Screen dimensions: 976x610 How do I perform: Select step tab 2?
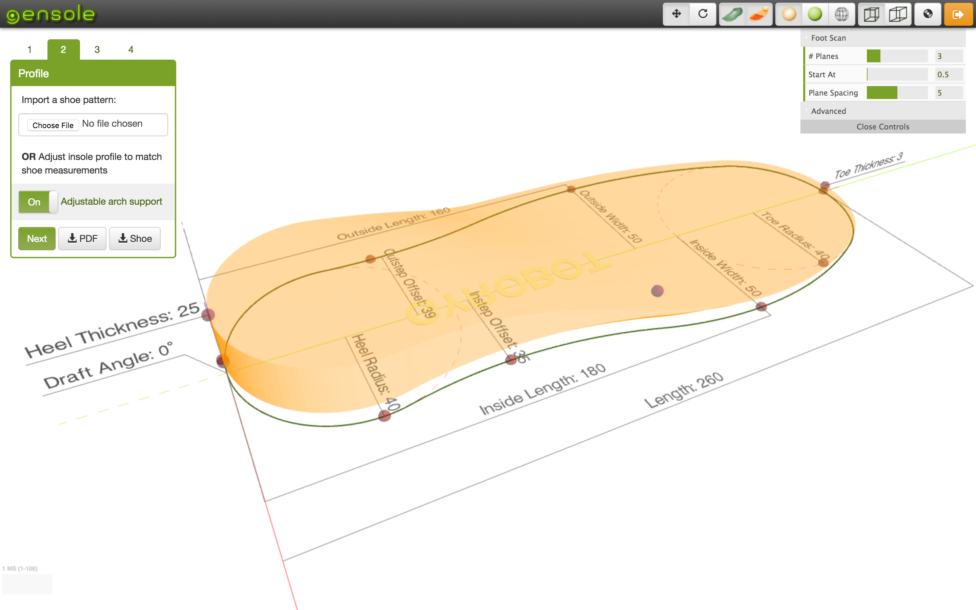[63, 49]
